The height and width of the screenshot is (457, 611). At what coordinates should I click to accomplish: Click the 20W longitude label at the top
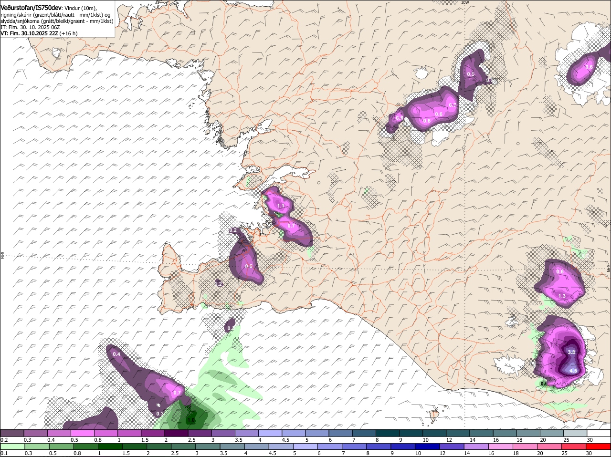(465, 3)
